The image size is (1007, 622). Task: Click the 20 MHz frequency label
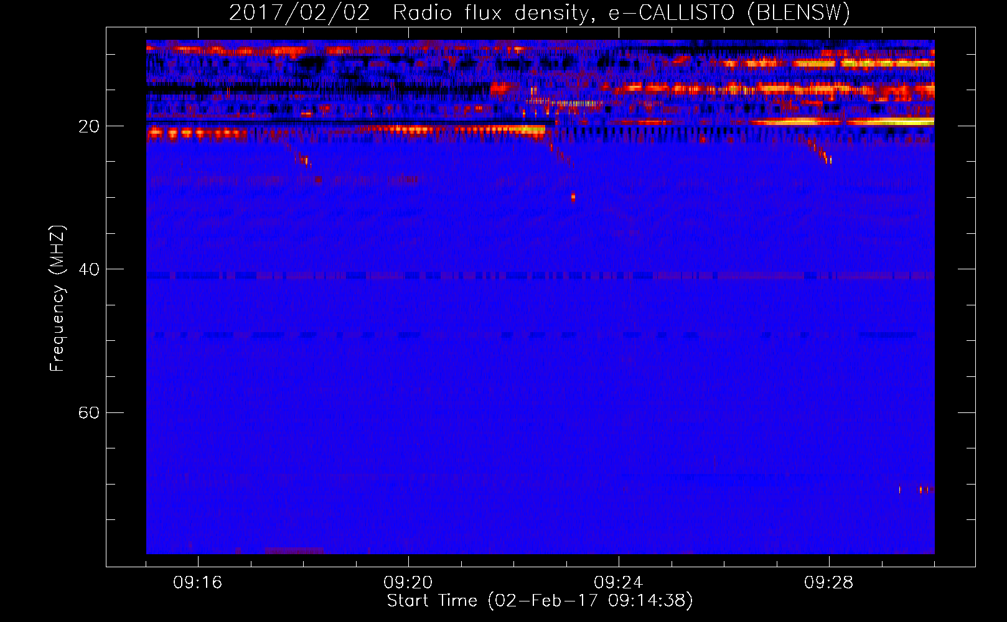click(x=88, y=126)
